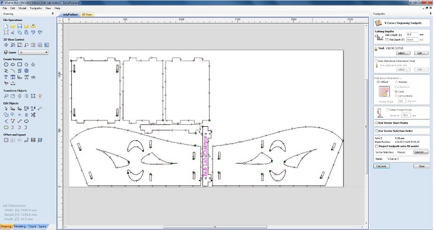
Task: Click the Calculate button
Action: coord(381,166)
